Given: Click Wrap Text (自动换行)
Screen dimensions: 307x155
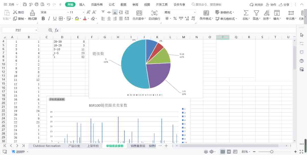Looking at the screenshot, I should [154, 15].
